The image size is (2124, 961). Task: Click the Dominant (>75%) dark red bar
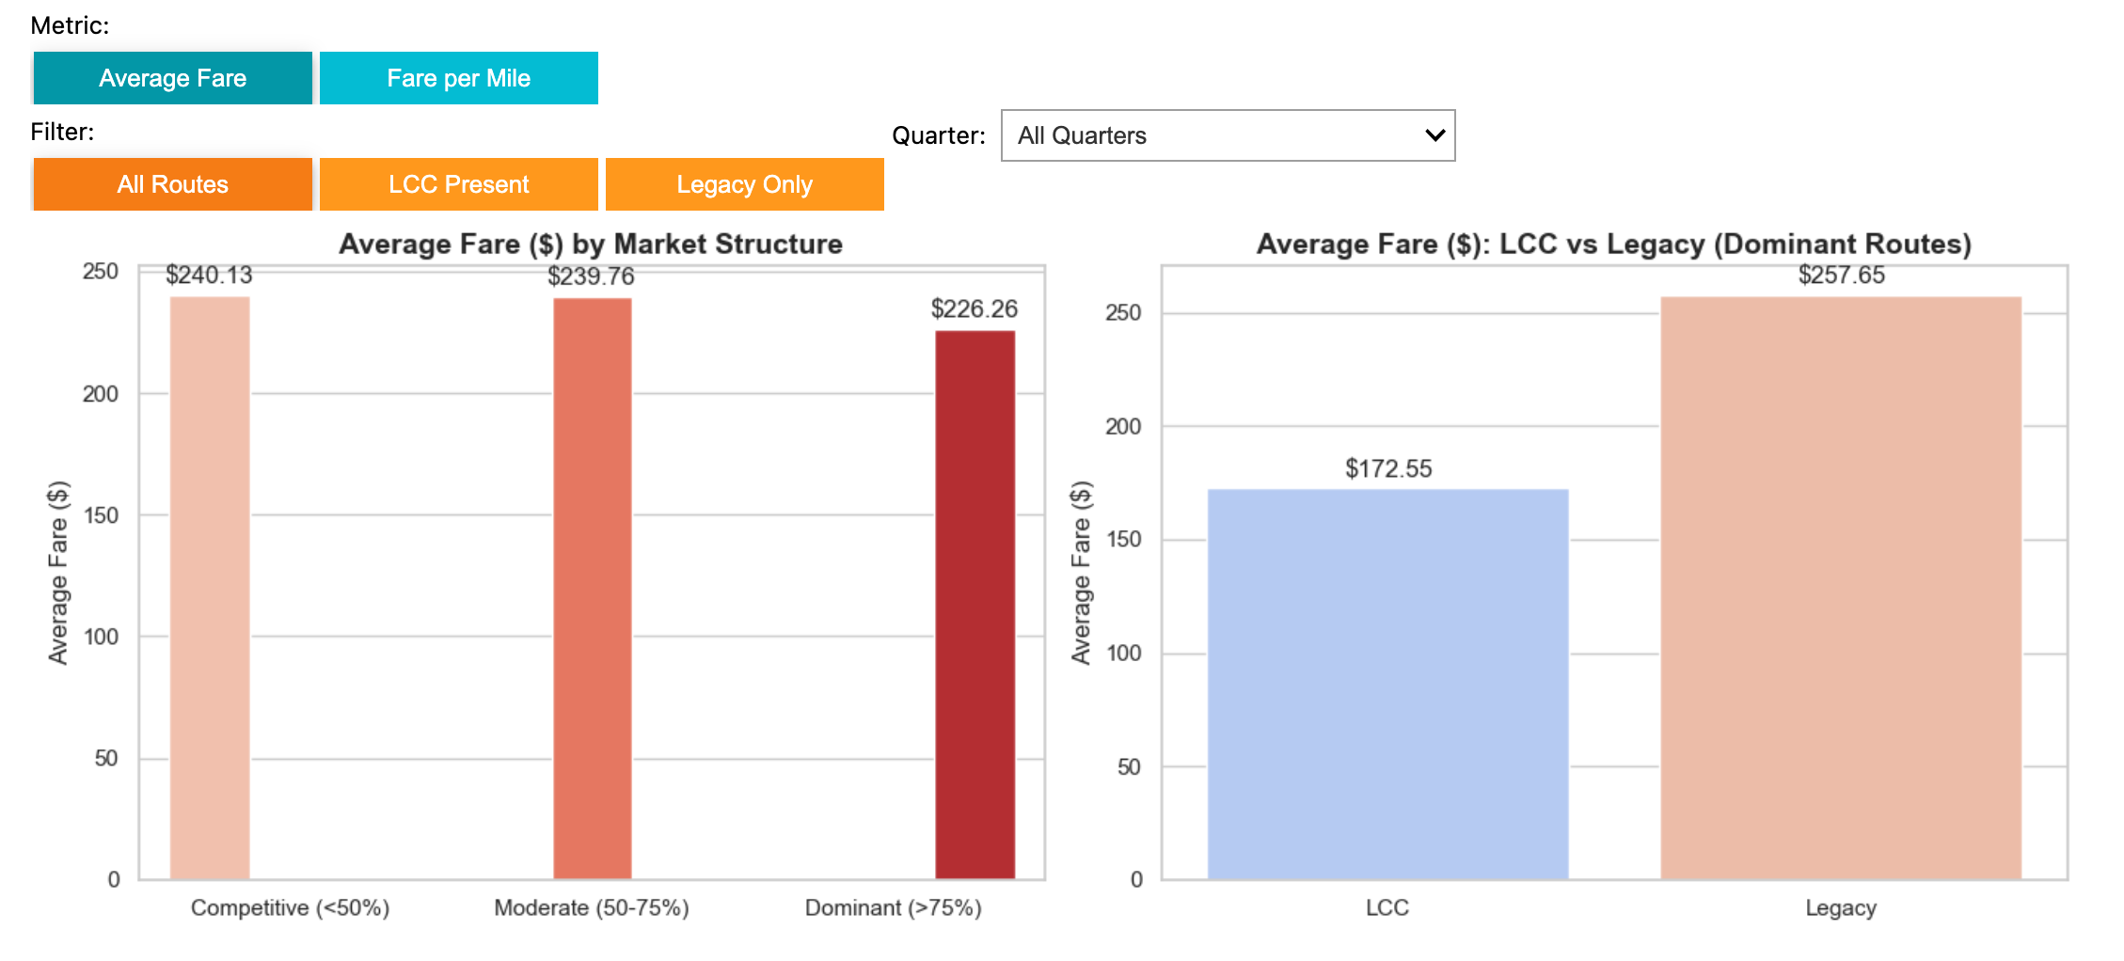975,605
